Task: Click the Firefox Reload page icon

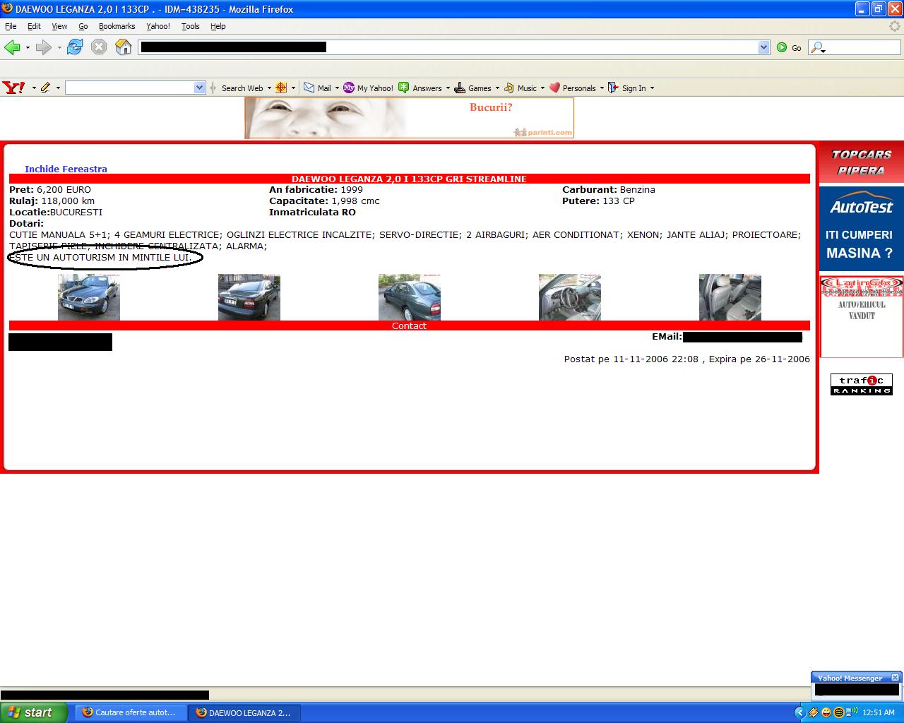Action: coord(75,47)
